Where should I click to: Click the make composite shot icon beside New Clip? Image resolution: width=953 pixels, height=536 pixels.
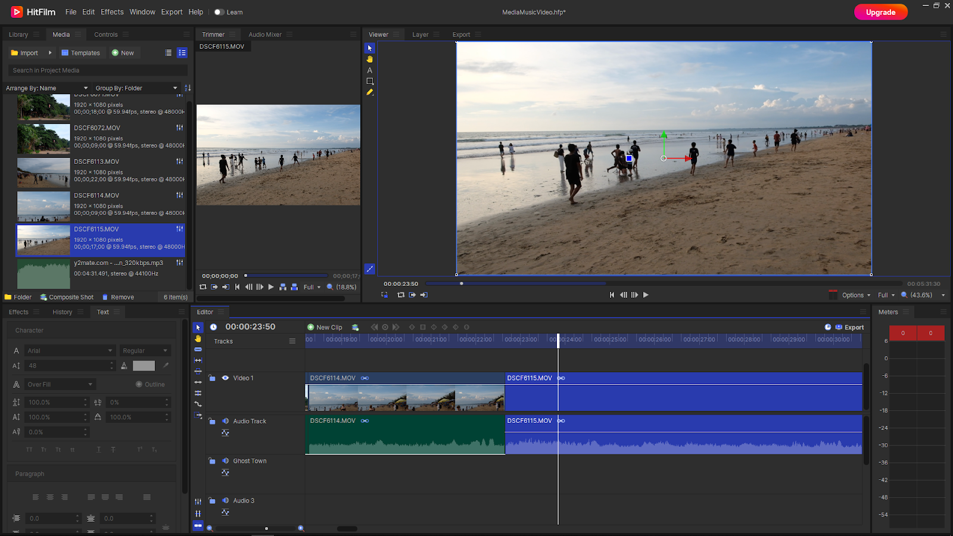pos(356,327)
